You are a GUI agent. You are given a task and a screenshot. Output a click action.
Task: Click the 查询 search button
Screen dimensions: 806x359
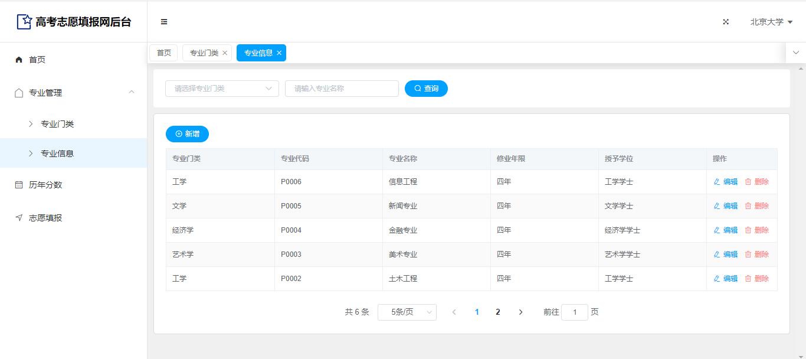[426, 89]
